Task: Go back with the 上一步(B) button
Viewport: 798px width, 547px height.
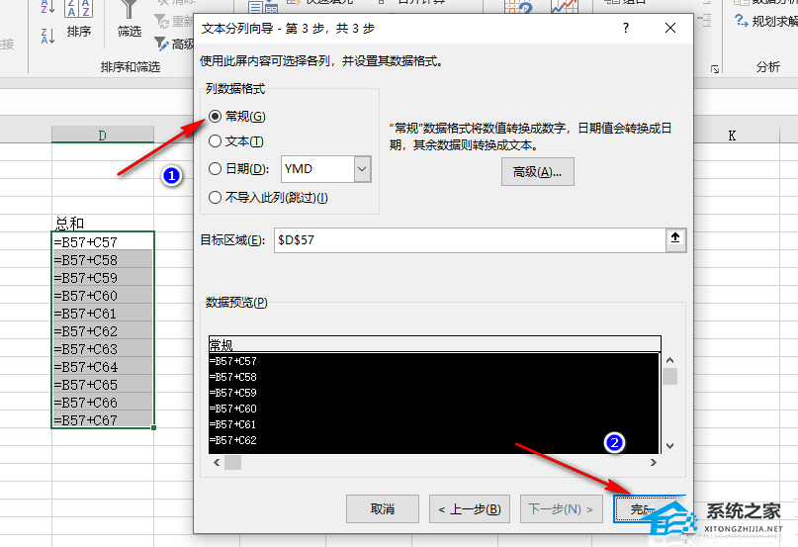Action: point(470,509)
